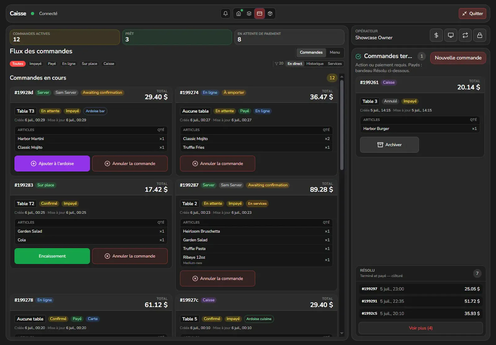Open the layers stack icon view

click(x=249, y=13)
